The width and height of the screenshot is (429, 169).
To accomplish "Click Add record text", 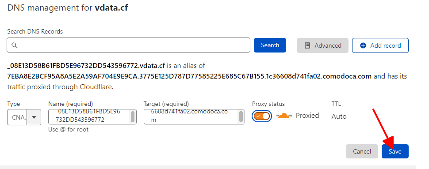I will click(x=386, y=45).
